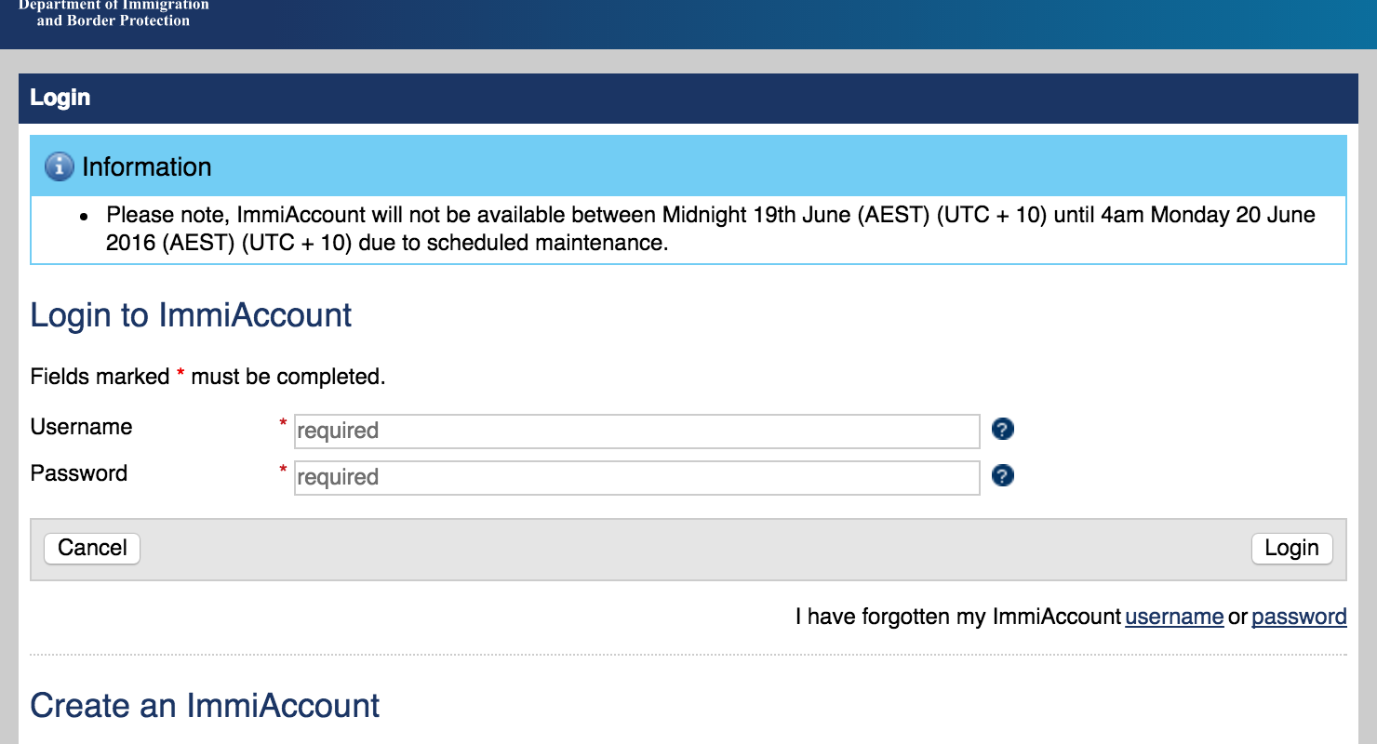Click the red asterisk beside Password
The width and height of the screenshot is (1377, 744).
[283, 471]
